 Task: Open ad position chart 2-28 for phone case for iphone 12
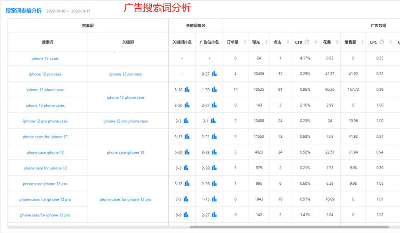click(x=214, y=168)
